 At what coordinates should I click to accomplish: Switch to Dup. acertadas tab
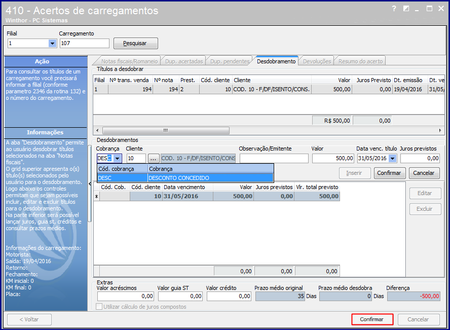(184, 61)
